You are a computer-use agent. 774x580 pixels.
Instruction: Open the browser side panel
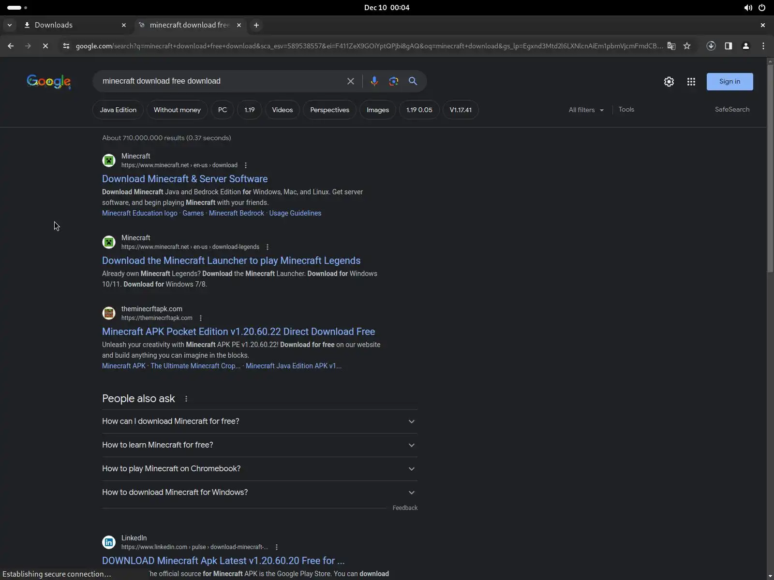[x=729, y=46]
